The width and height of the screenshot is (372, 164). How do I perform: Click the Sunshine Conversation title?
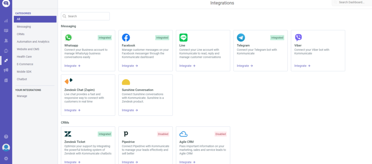point(138,90)
